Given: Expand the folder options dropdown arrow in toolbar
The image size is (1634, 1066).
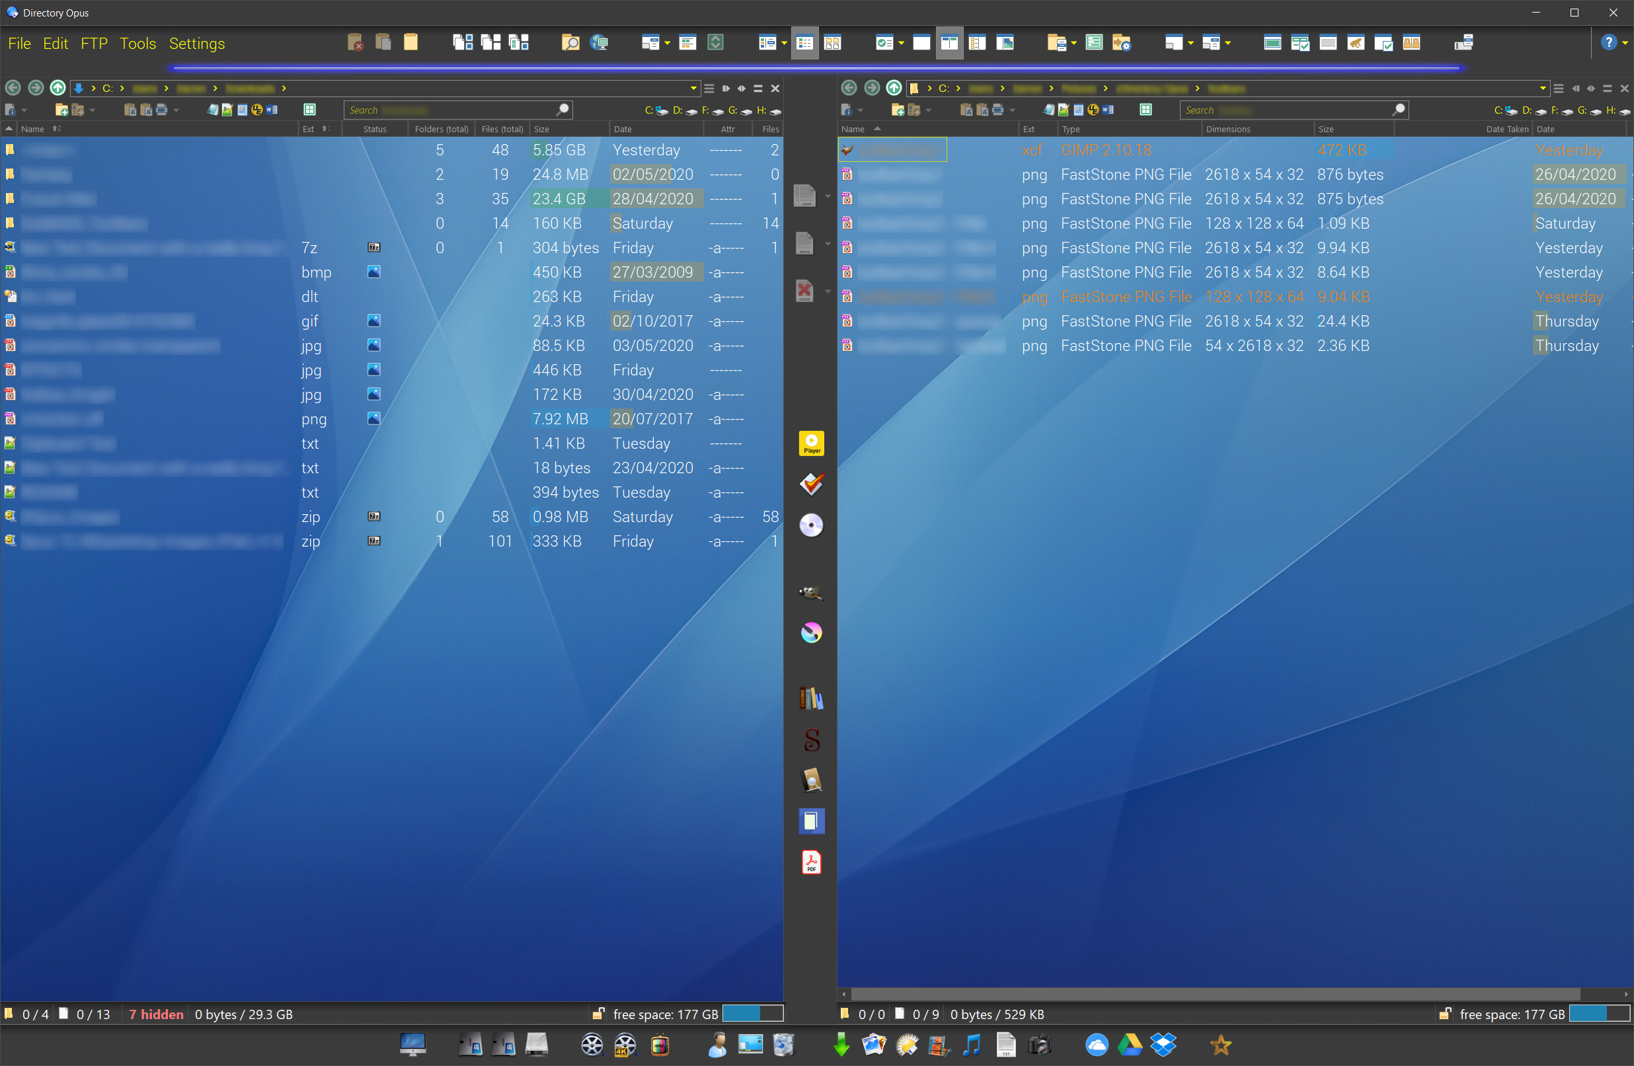Looking at the screenshot, I should click(x=1073, y=43).
